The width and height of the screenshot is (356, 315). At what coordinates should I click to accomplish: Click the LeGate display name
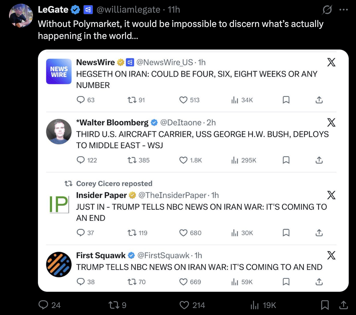pyautogui.click(x=53, y=10)
